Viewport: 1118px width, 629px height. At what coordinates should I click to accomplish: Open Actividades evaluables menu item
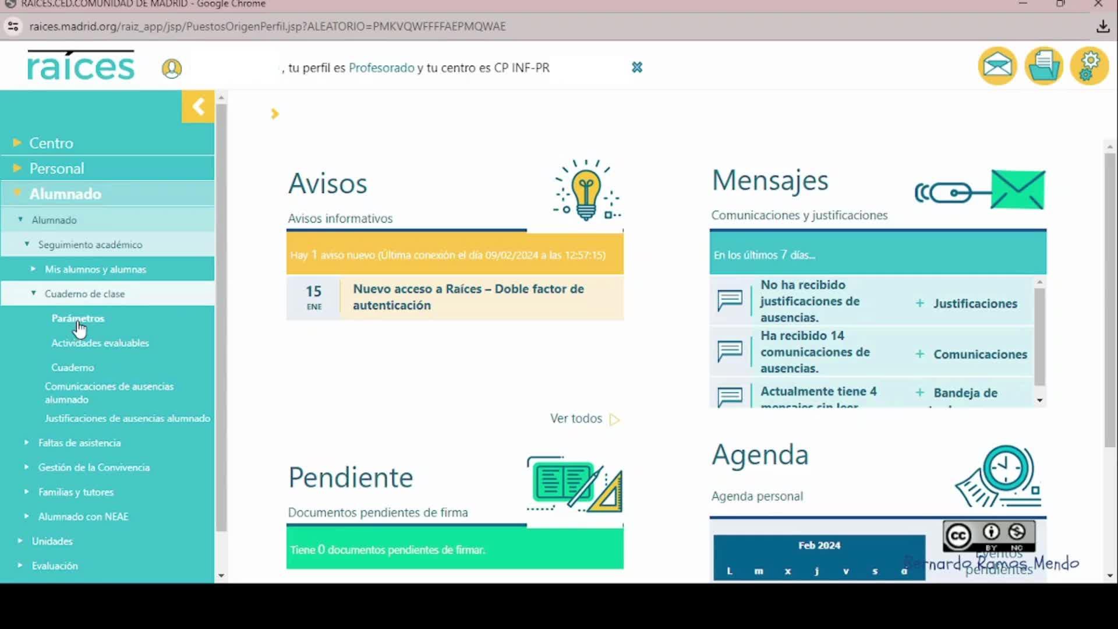[x=100, y=343]
